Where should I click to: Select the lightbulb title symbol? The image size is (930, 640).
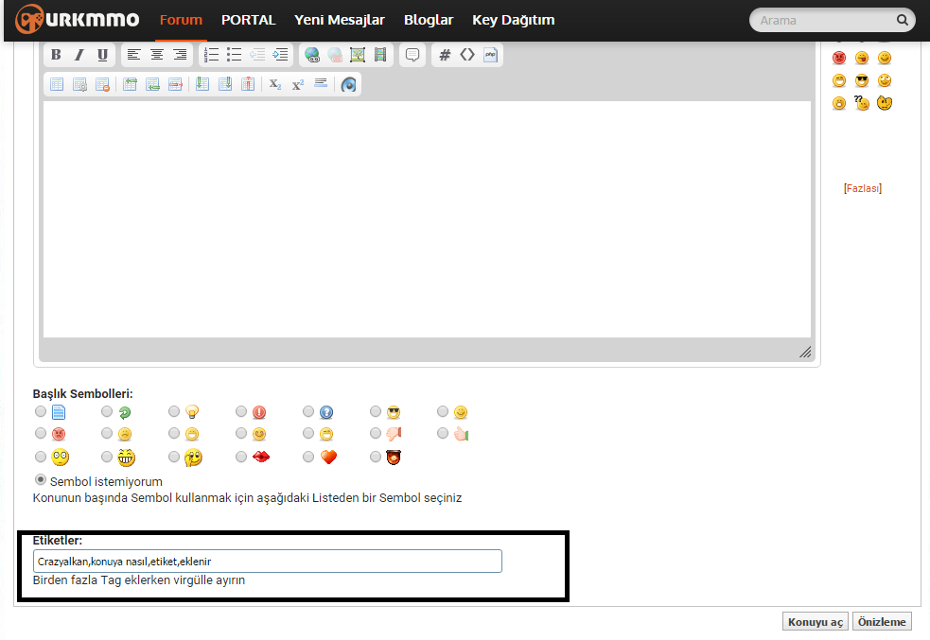pos(174,411)
